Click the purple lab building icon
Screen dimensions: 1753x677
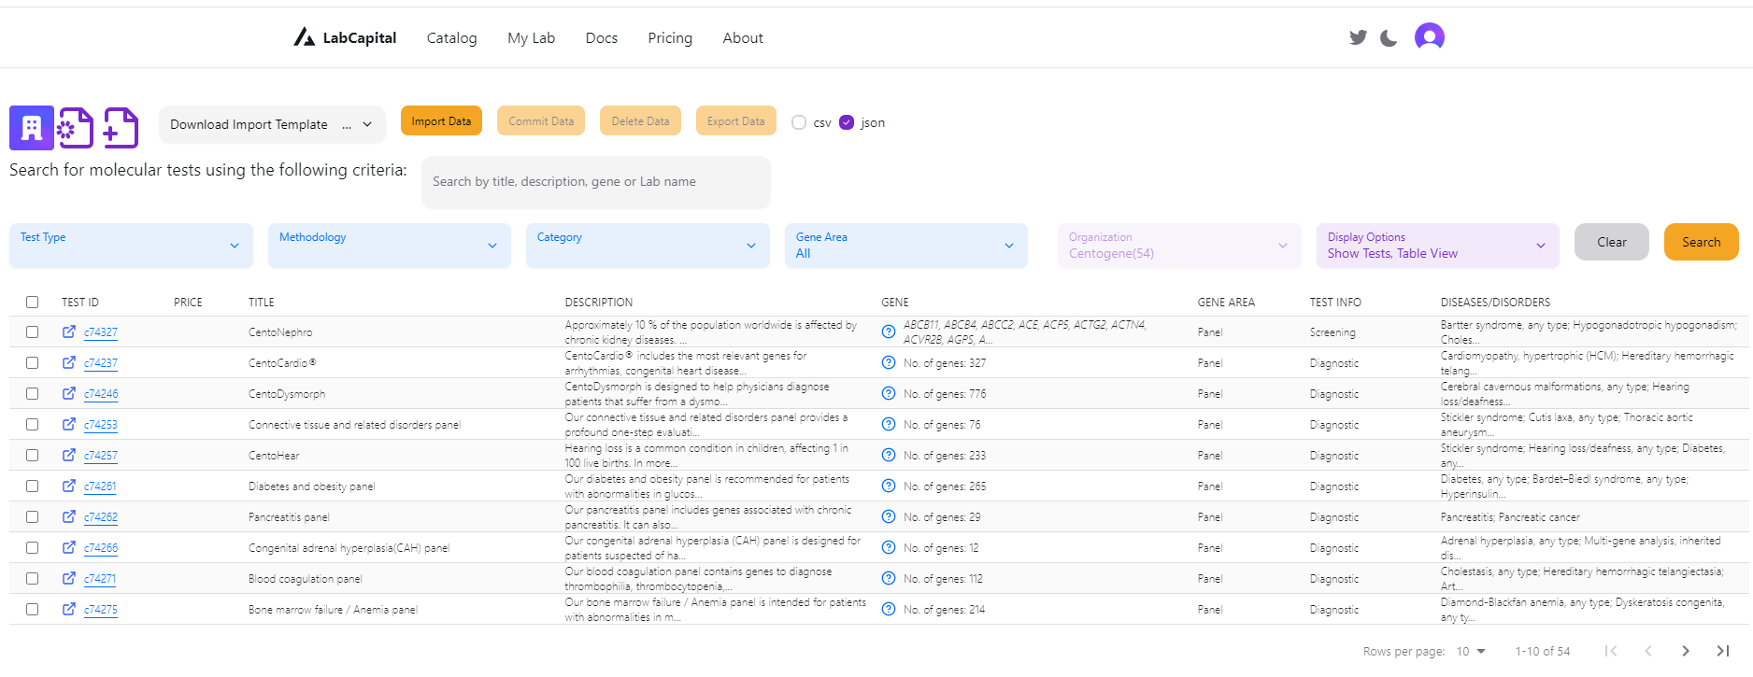[x=32, y=128]
